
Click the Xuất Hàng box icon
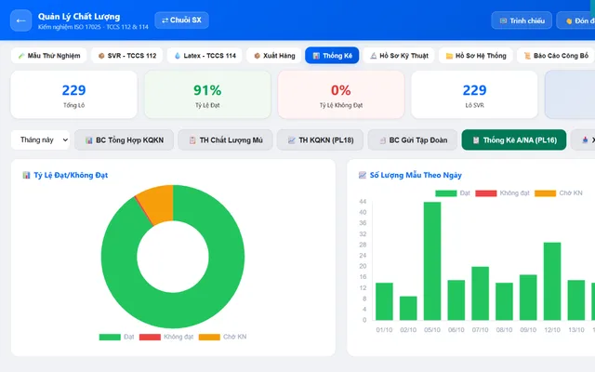point(257,56)
